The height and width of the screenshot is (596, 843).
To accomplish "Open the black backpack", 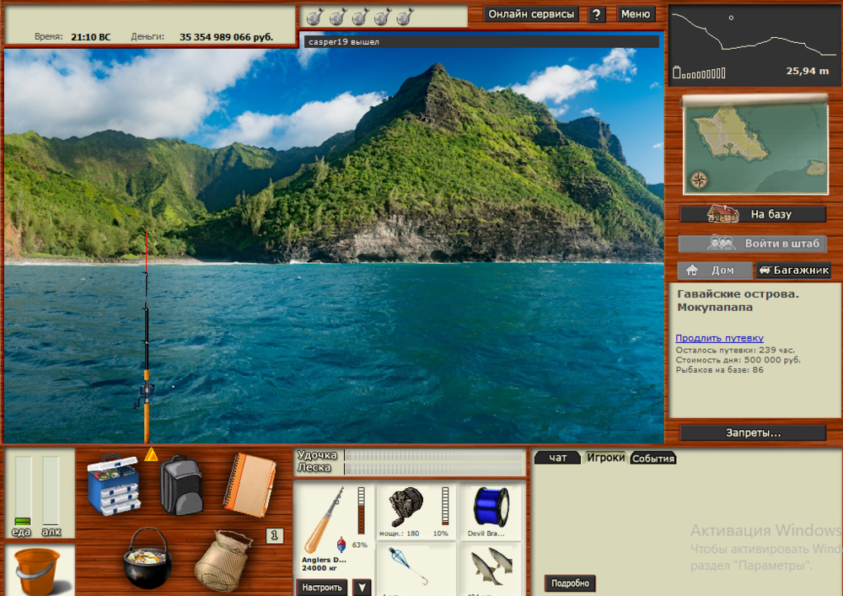I will [181, 485].
